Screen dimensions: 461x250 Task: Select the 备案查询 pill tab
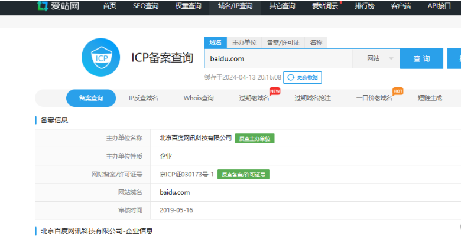point(91,98)
